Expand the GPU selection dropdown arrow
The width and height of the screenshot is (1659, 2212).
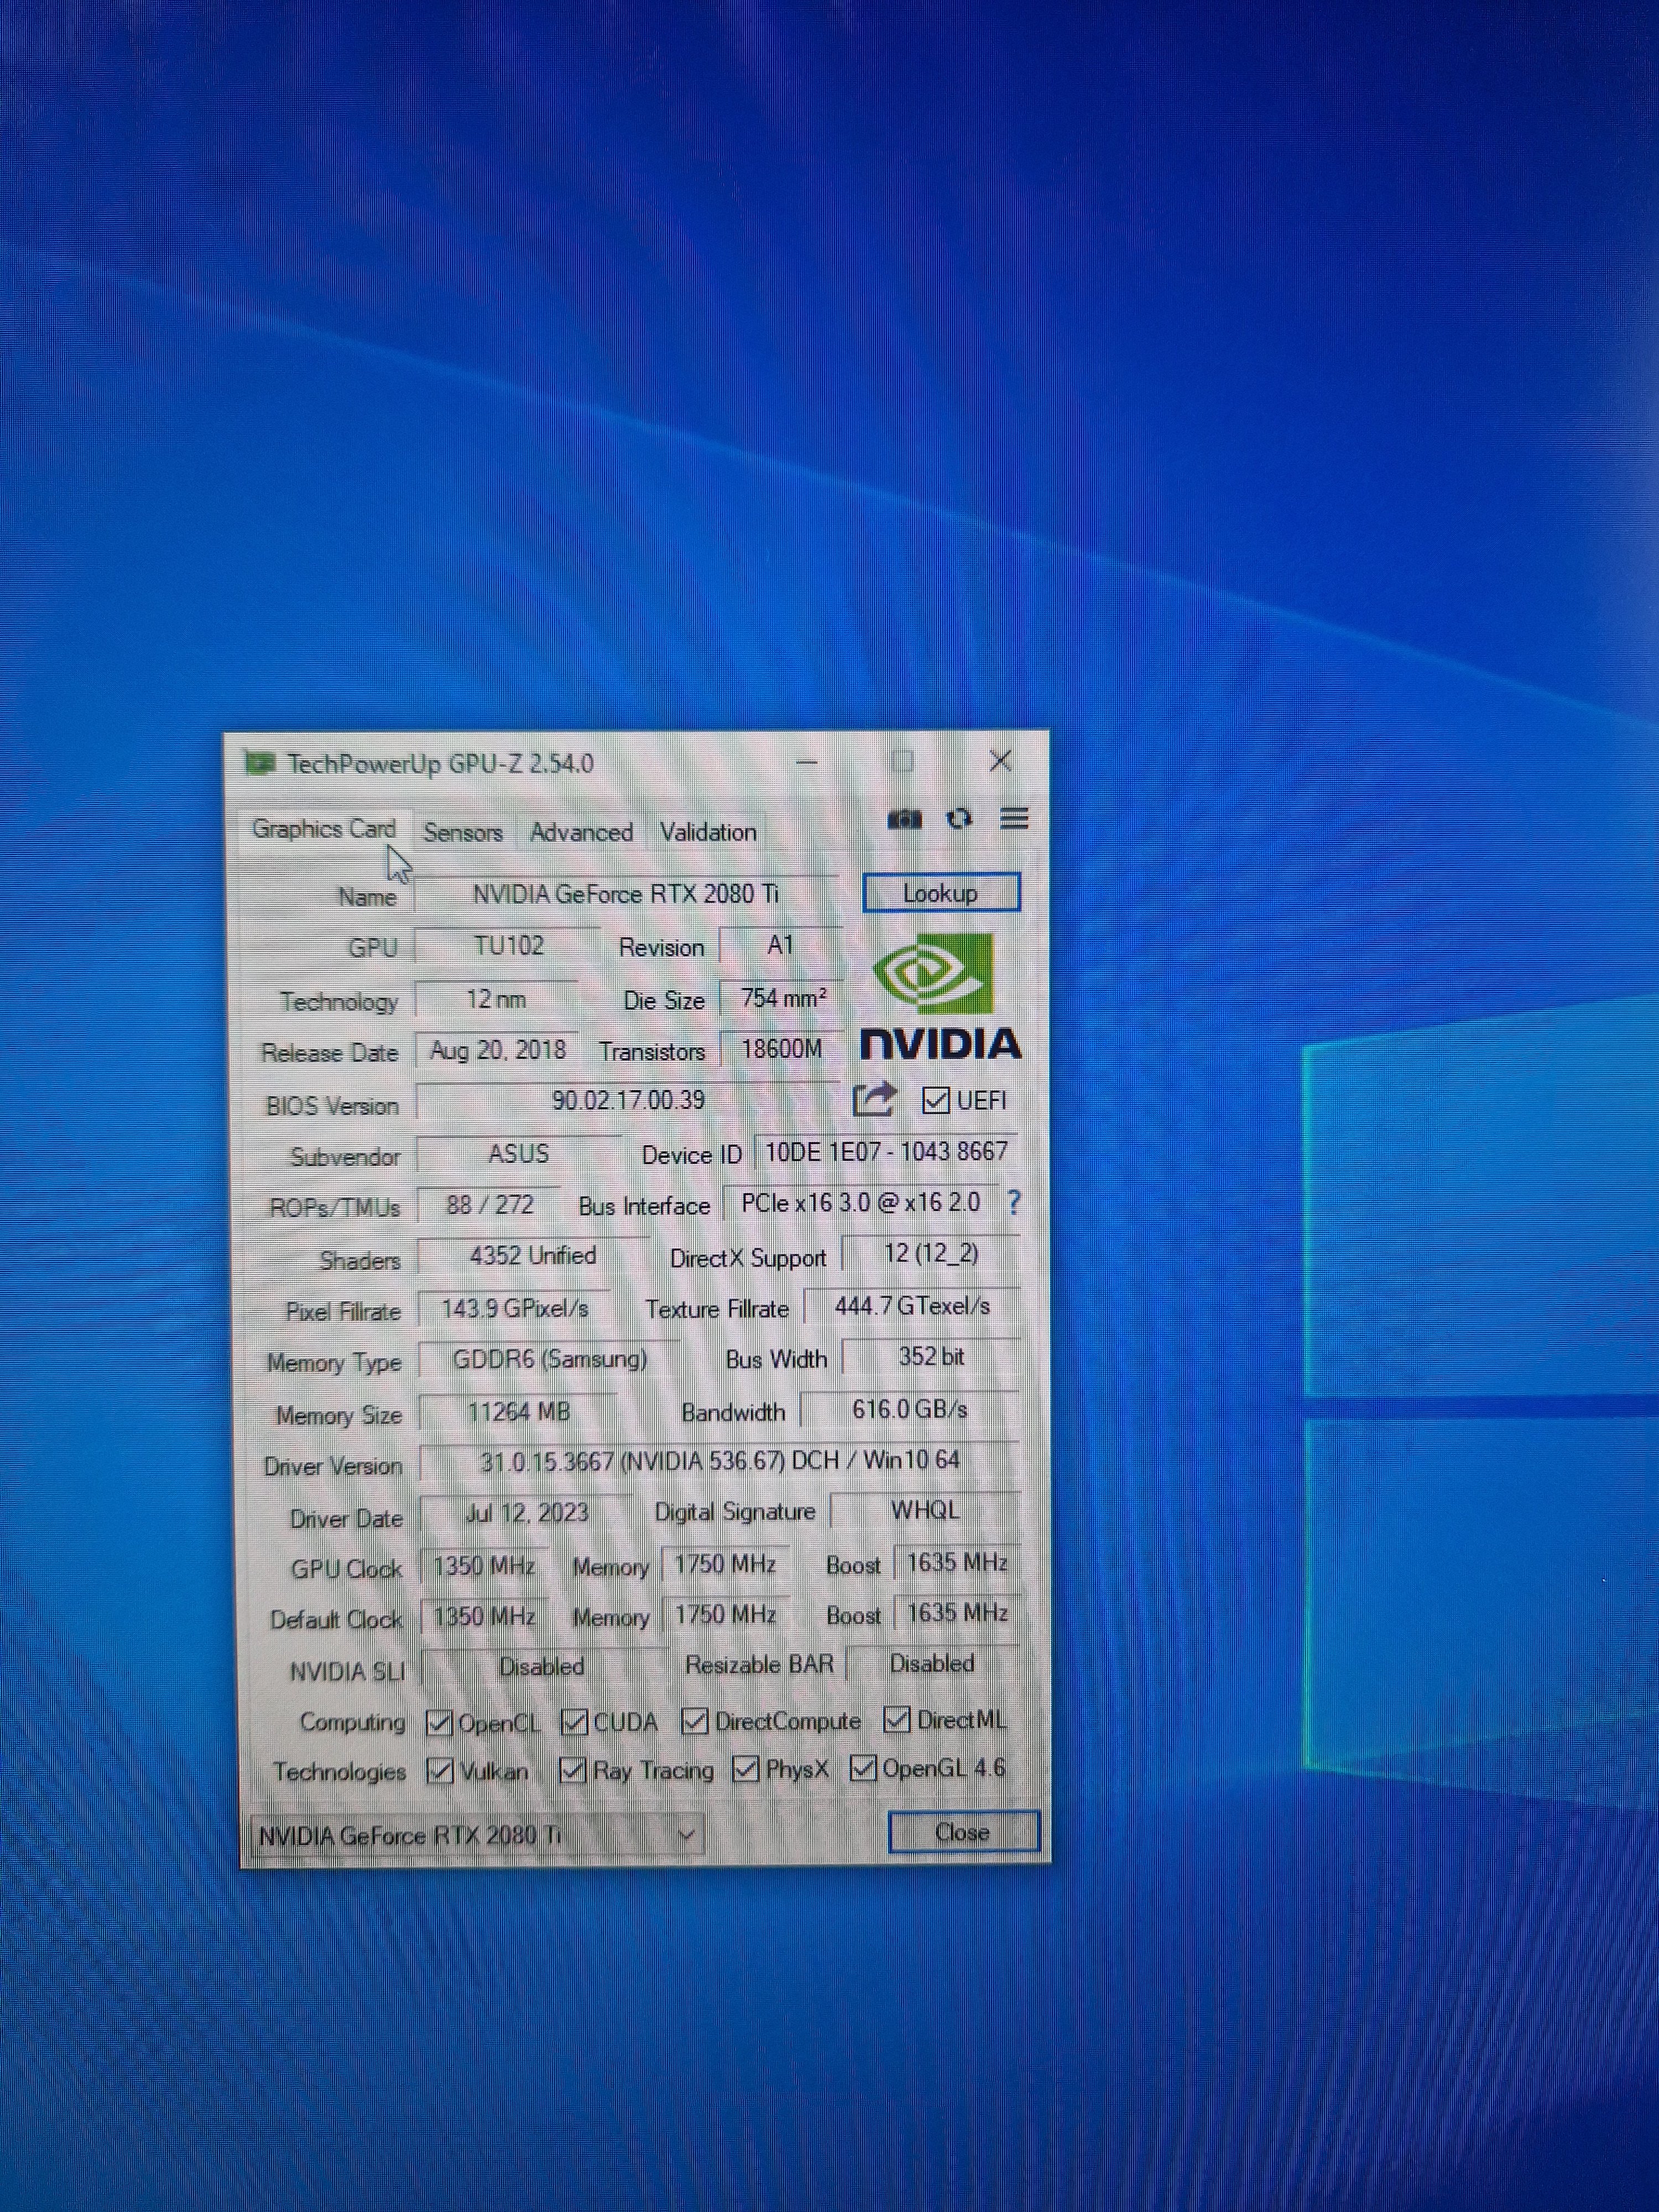686,1835
